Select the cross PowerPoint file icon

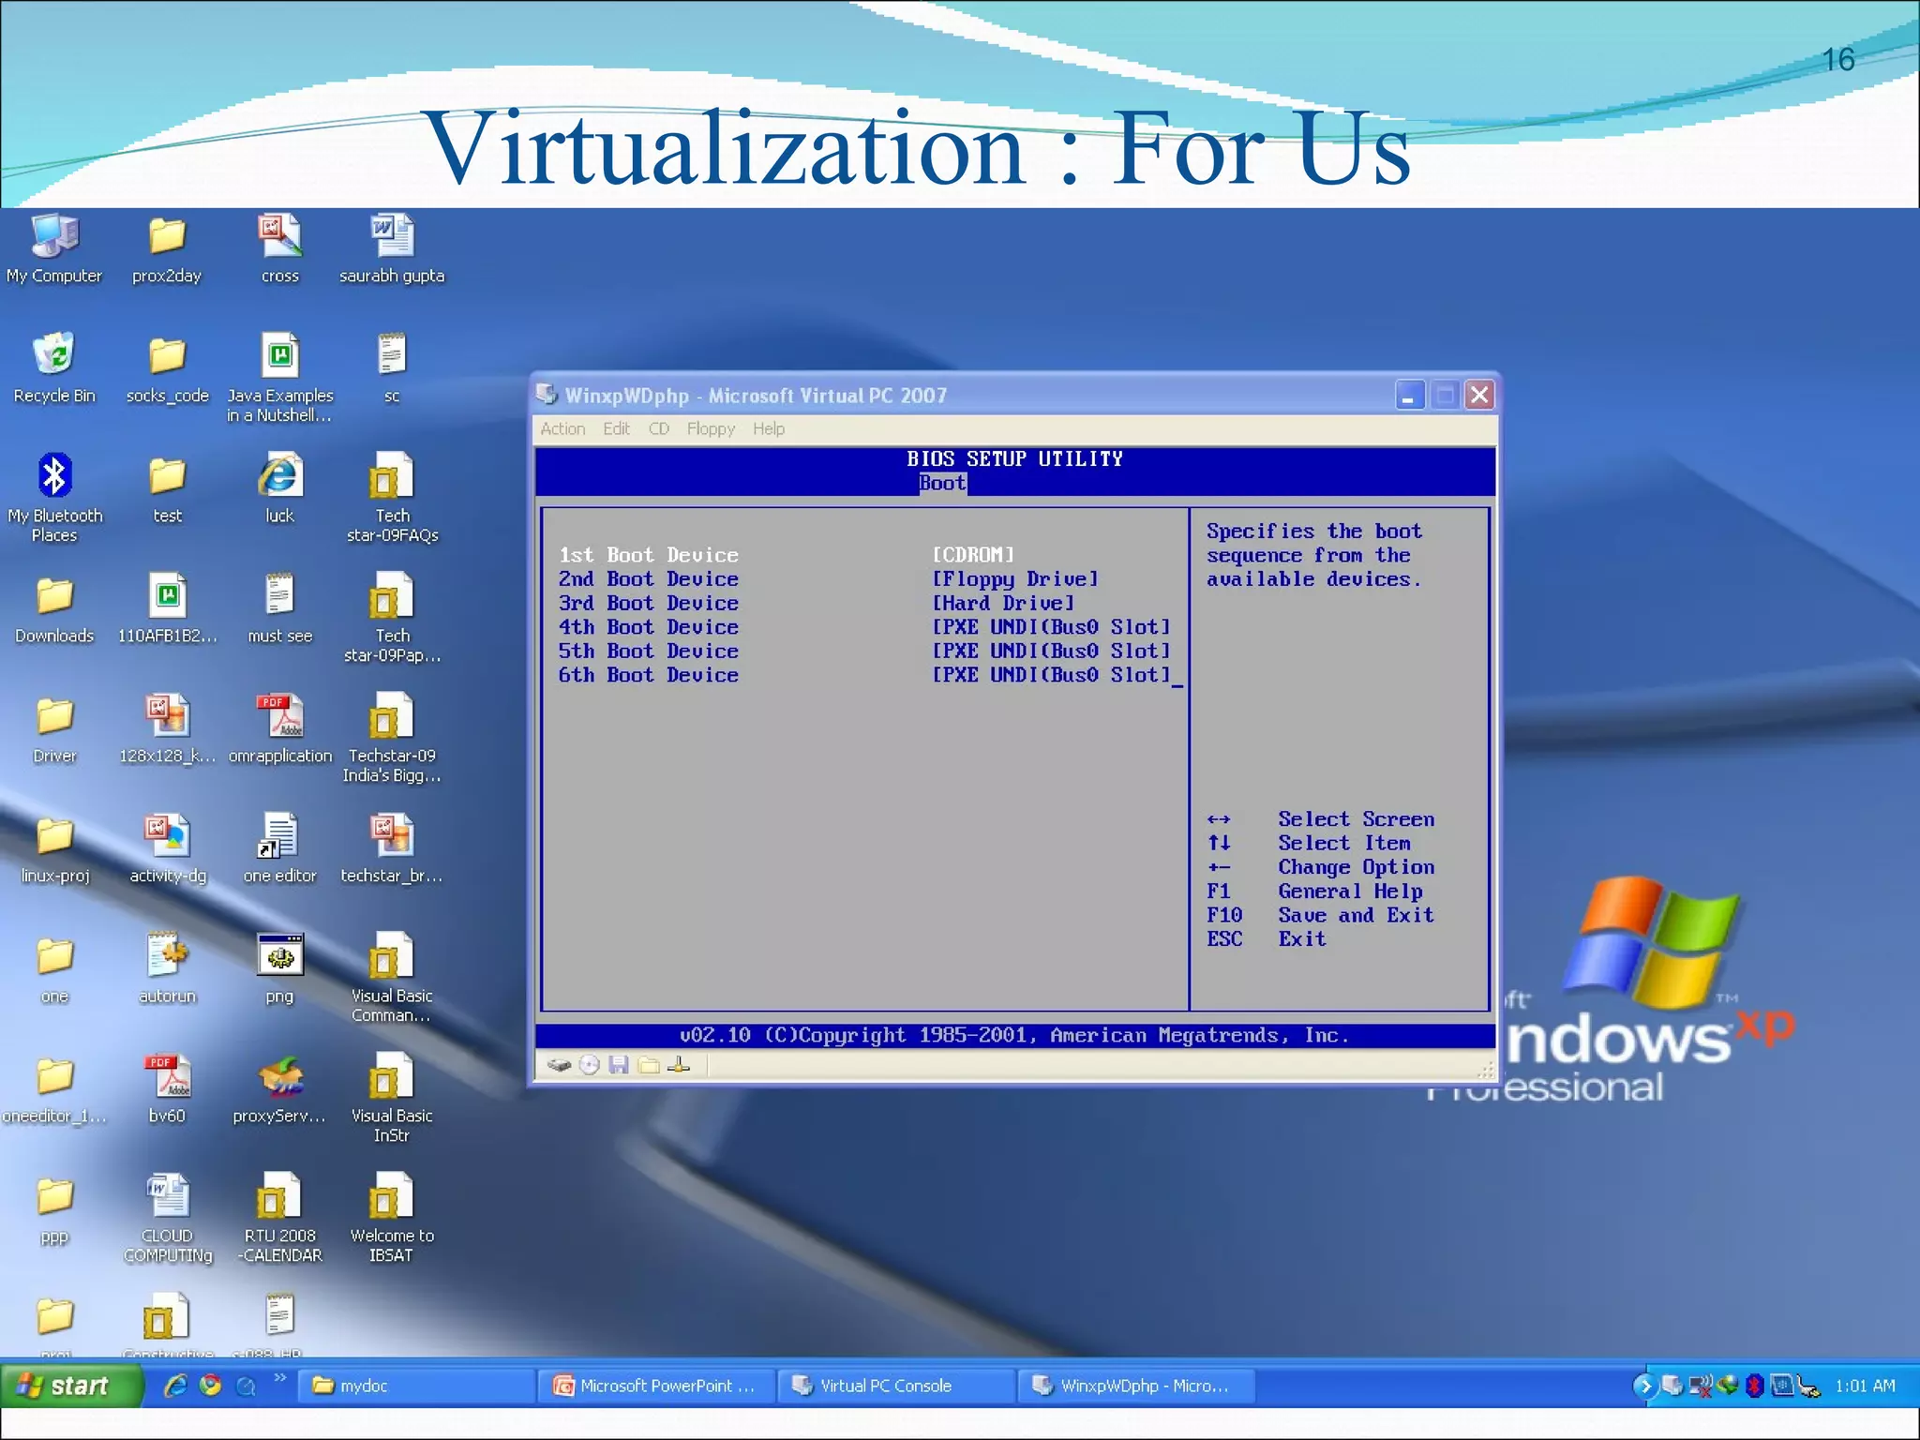[279, 248]
